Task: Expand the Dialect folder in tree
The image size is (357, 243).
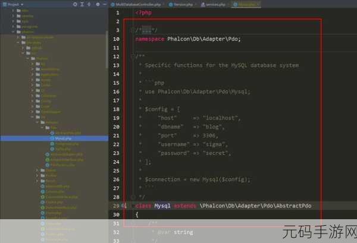Action: tap(37, 171)
